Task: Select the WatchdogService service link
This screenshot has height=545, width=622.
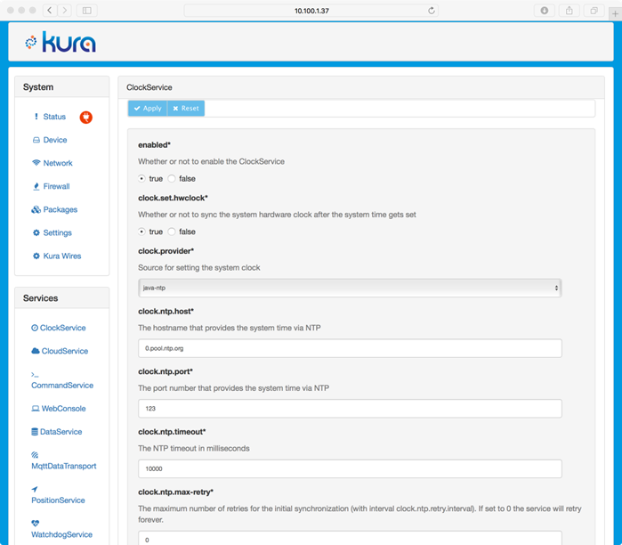Action: (62, 534)
